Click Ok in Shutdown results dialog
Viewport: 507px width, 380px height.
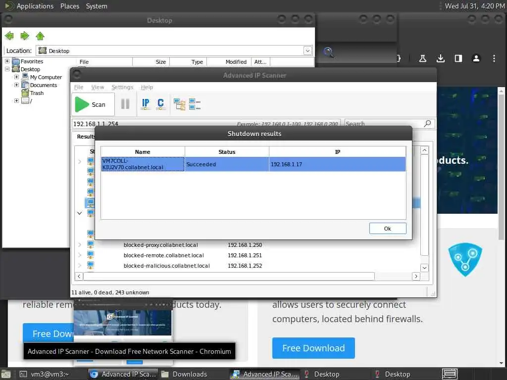(x=387, y=229)
